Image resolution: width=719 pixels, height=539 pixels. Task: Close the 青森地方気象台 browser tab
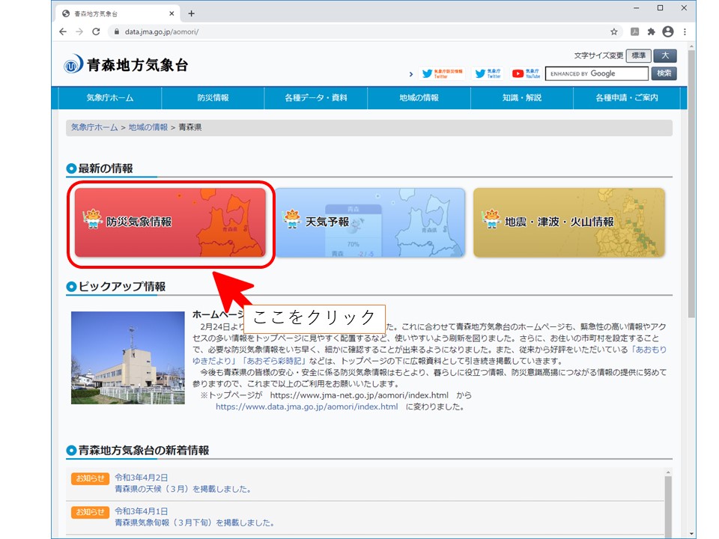click(172, 13)
